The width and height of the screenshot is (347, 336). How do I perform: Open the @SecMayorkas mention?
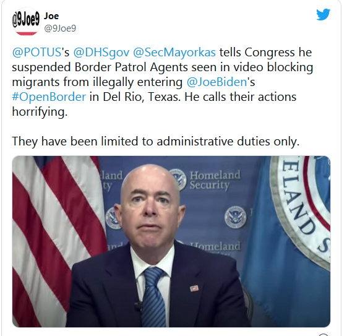pos(174,53)
